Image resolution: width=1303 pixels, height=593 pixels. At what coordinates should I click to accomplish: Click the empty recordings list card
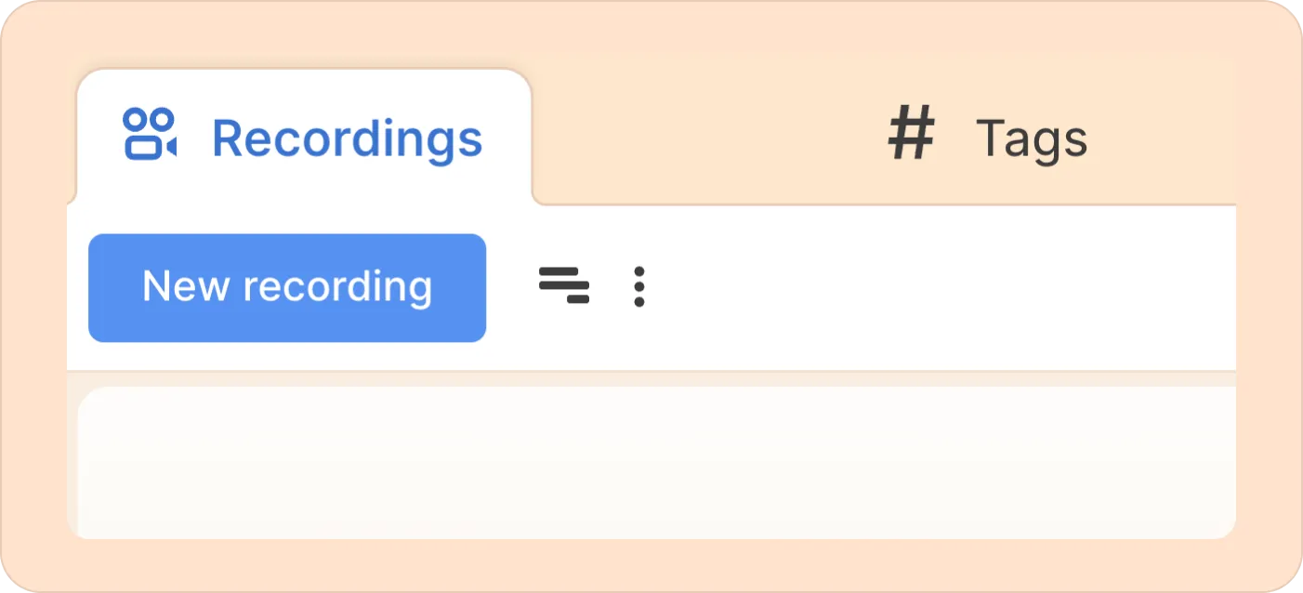656,463
